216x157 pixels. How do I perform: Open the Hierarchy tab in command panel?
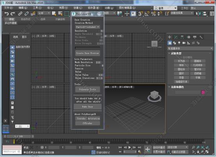[x=182, y=37]
